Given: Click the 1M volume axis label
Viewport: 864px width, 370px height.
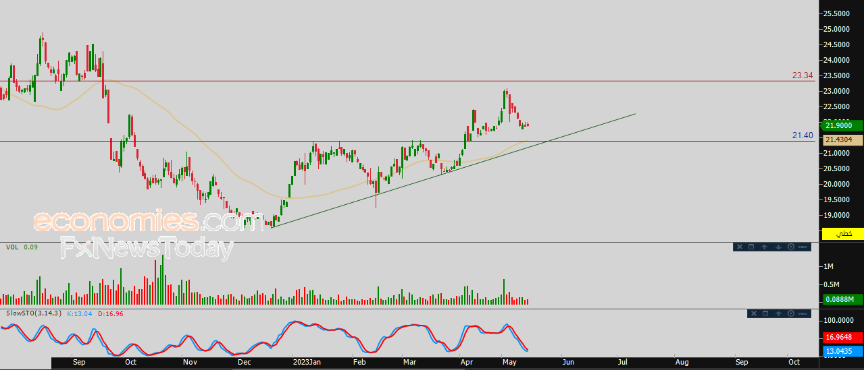Looking at the screenshot, I should tap(828, 267).
